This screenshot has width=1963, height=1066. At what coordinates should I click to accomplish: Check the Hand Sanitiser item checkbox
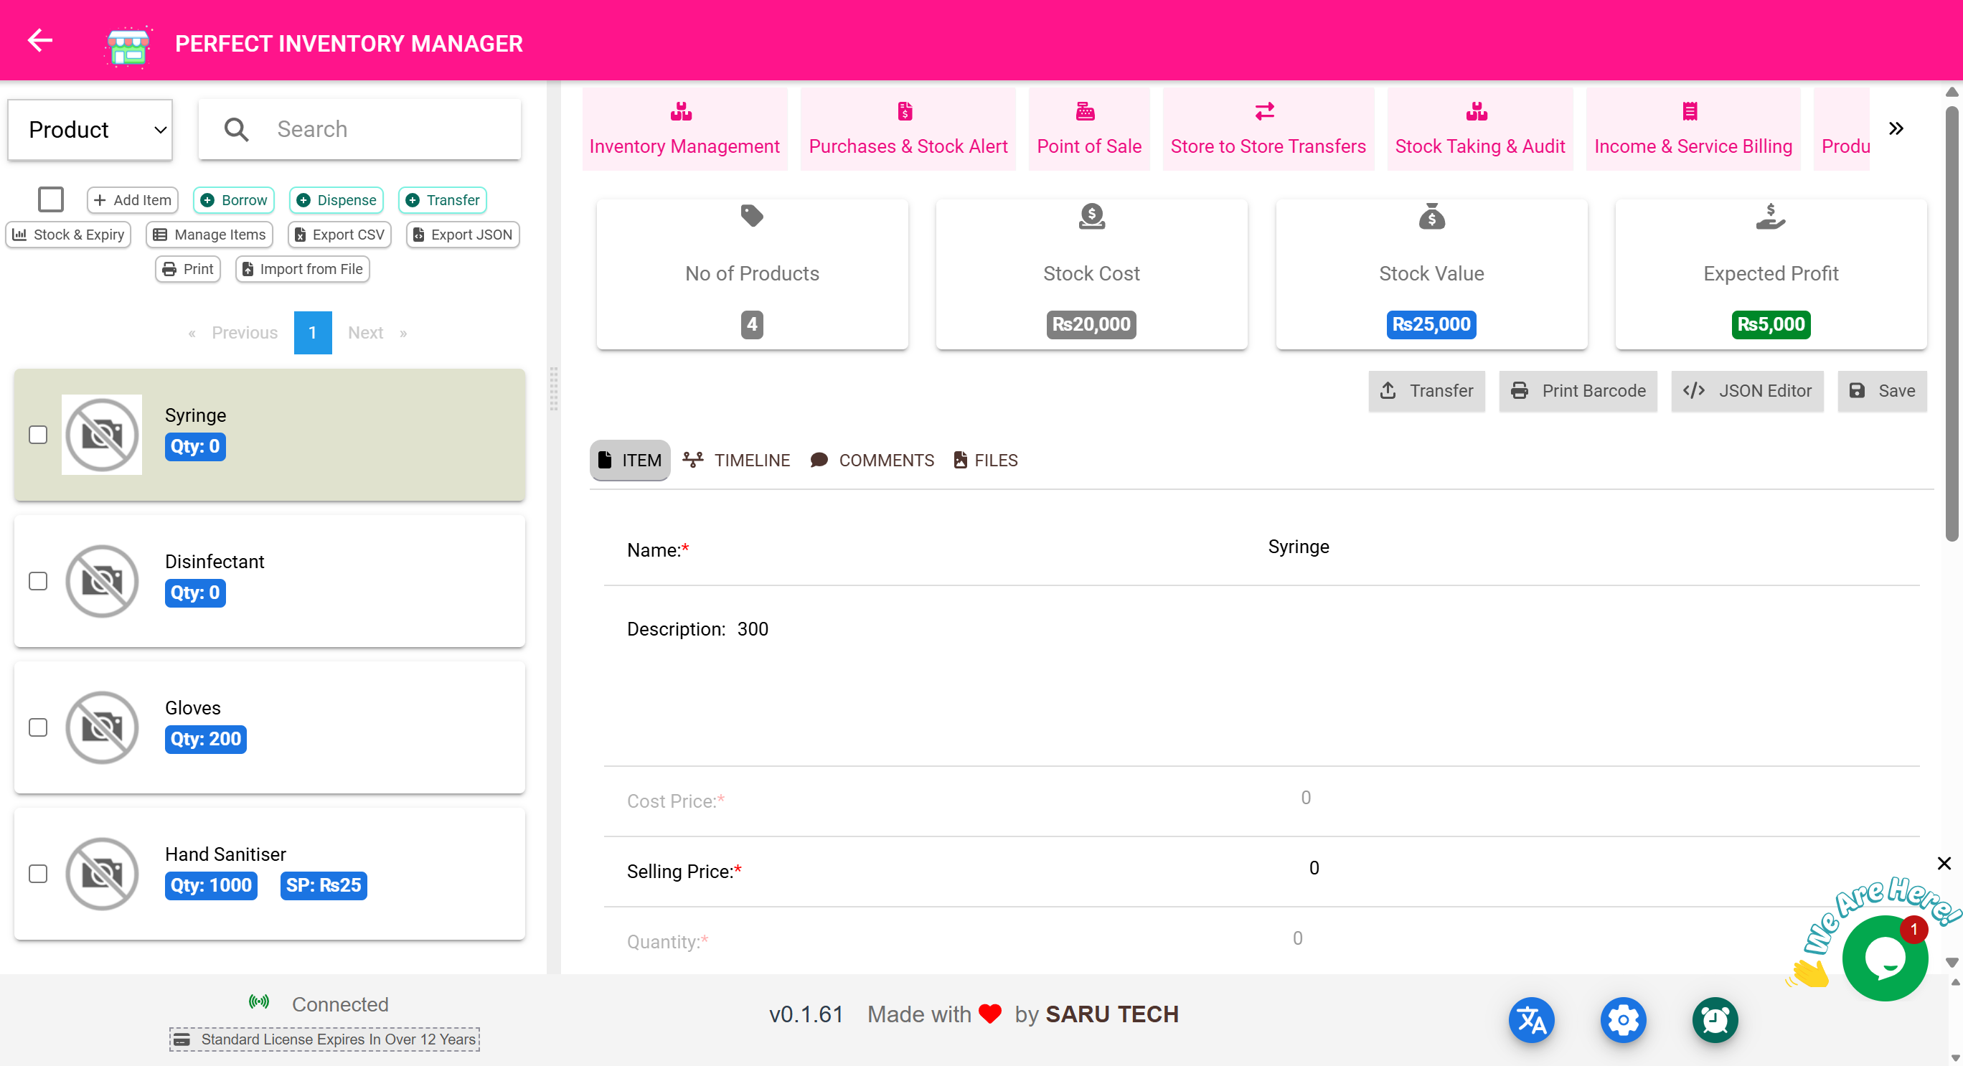point(38,873)
